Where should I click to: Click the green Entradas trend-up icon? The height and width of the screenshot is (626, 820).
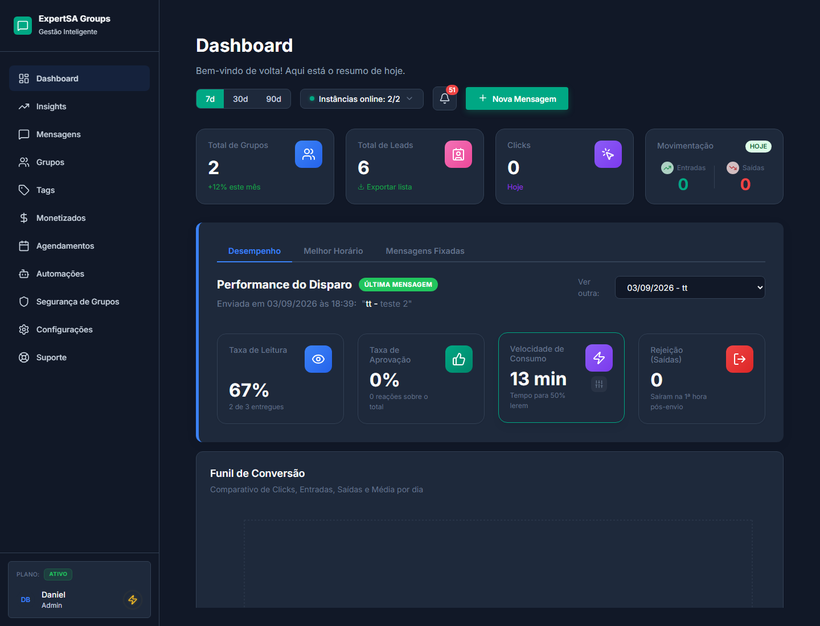point(667,168)
